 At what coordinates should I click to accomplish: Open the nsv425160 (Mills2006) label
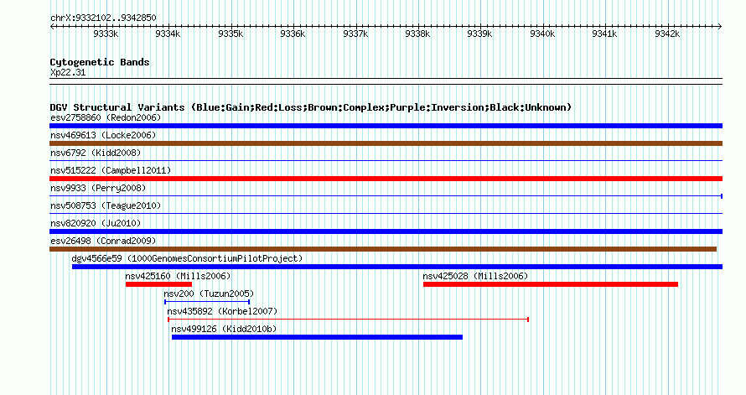click(178, 276)
